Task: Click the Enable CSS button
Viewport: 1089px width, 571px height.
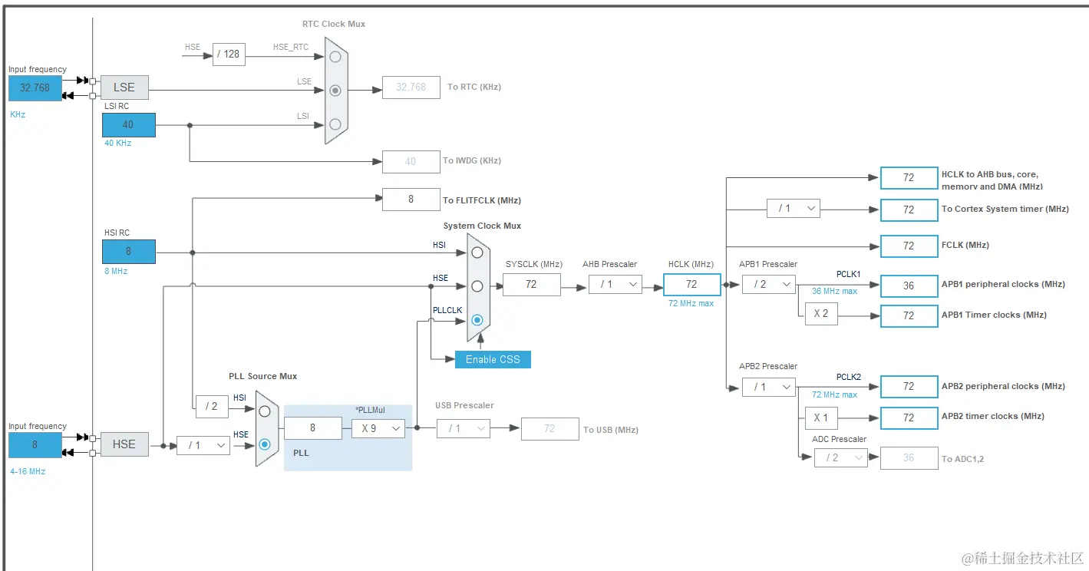Action: [x=493, y=359]
